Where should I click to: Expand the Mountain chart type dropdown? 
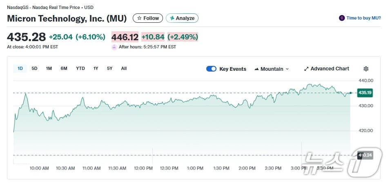(287, 69)
